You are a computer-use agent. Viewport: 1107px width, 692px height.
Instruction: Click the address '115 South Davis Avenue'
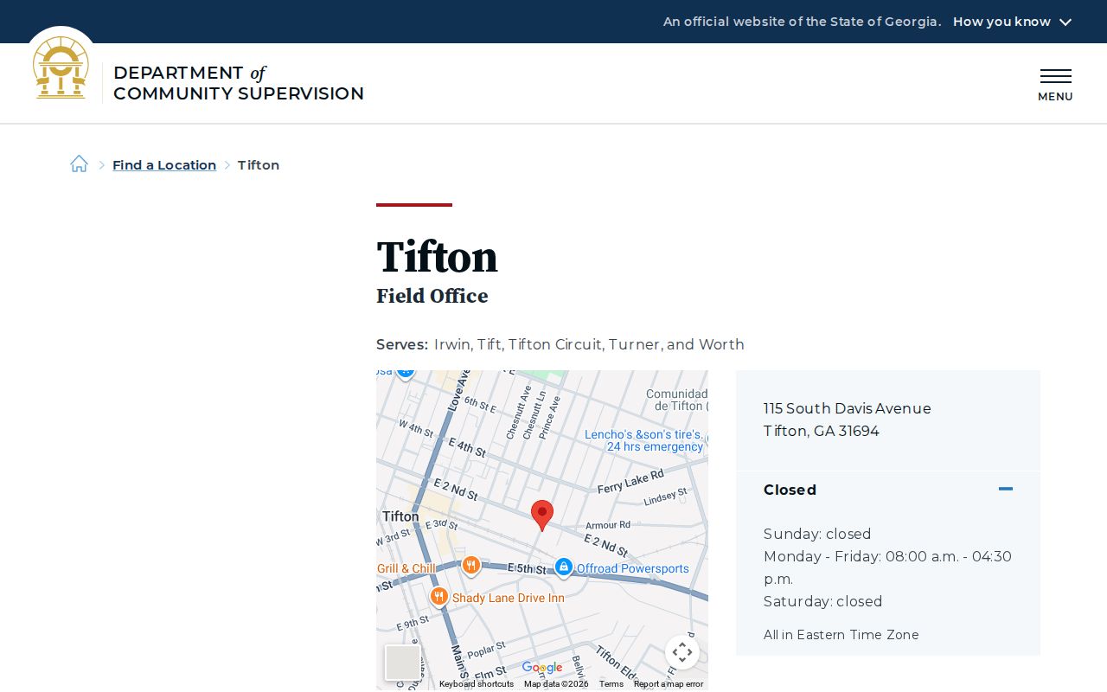(x=848, y=408)
